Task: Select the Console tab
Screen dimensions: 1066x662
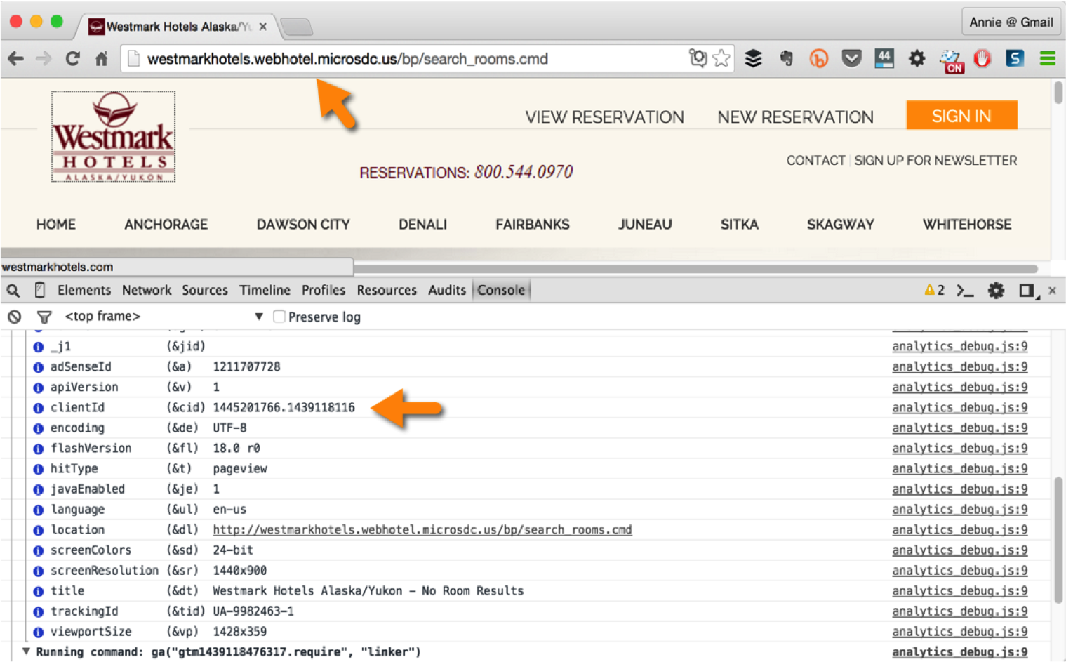Action: 501,290
